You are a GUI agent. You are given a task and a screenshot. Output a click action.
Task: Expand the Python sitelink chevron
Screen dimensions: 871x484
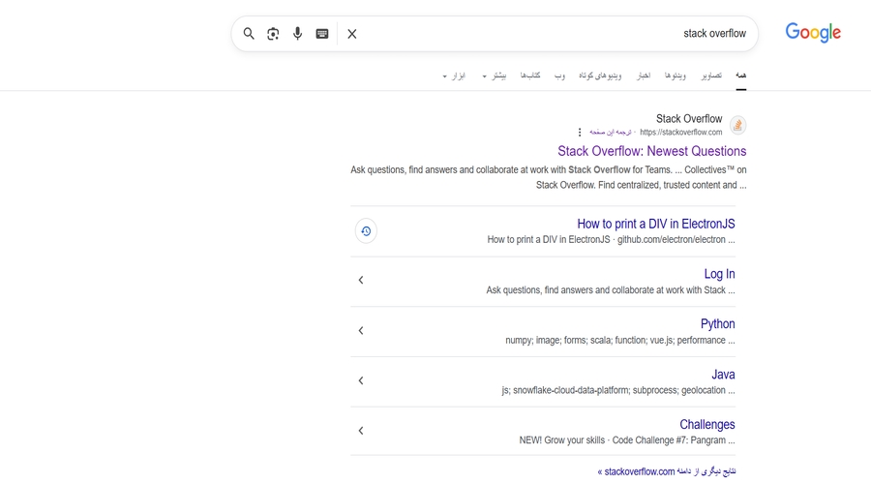pos(361,331)
